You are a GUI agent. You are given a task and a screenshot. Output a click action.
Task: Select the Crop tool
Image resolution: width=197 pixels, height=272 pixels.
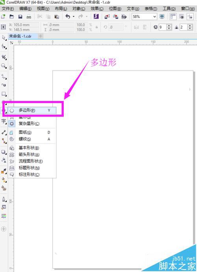4,57
